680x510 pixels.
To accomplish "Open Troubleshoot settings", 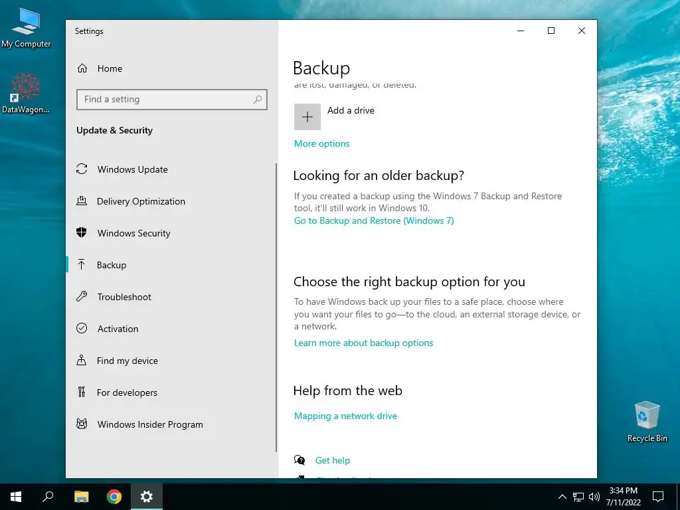I will (x=172, y=297).
